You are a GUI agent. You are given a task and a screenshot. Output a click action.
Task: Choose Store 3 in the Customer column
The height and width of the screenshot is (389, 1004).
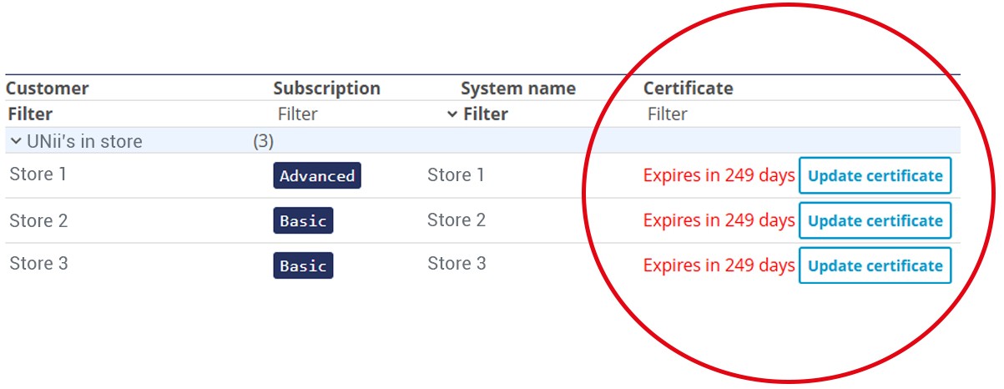click(x=38, y=264)
